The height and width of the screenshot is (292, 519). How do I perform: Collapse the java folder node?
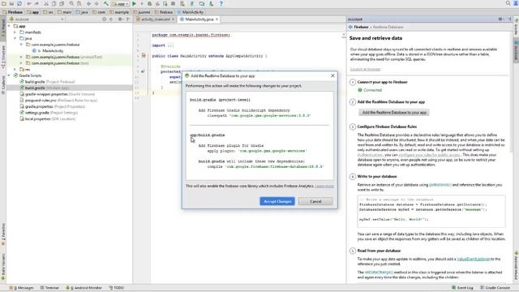[x=15, y=38]
